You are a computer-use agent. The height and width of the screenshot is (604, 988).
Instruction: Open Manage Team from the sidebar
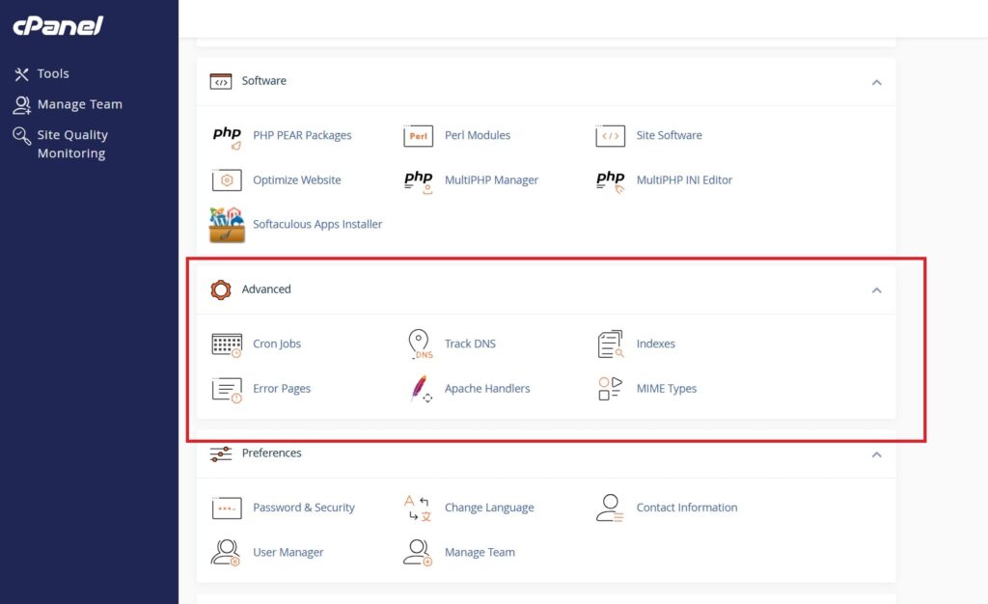pos(79,104)
